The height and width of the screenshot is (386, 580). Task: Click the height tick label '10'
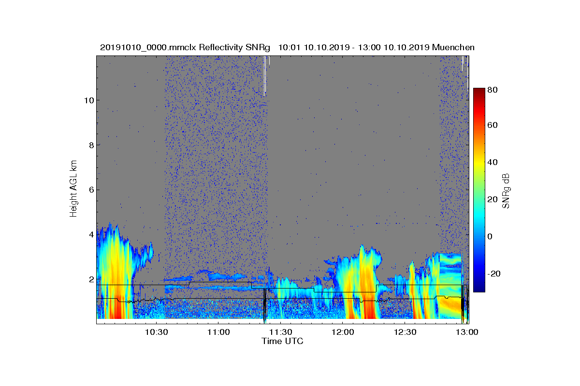click(x=88, y=100)
